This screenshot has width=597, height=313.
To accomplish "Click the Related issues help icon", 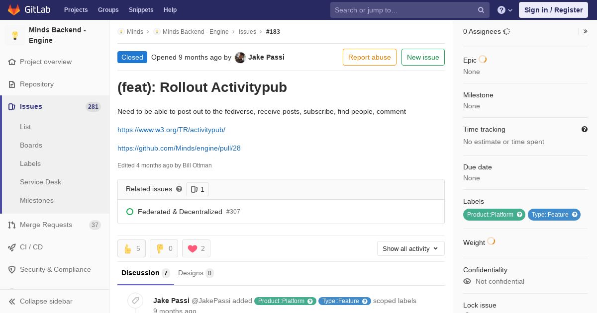I will click(179, 189).
